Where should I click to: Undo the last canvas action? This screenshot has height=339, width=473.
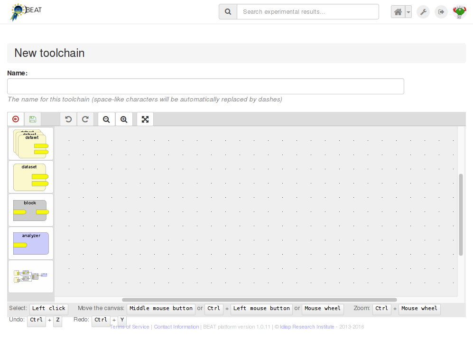tap(68, 119)
